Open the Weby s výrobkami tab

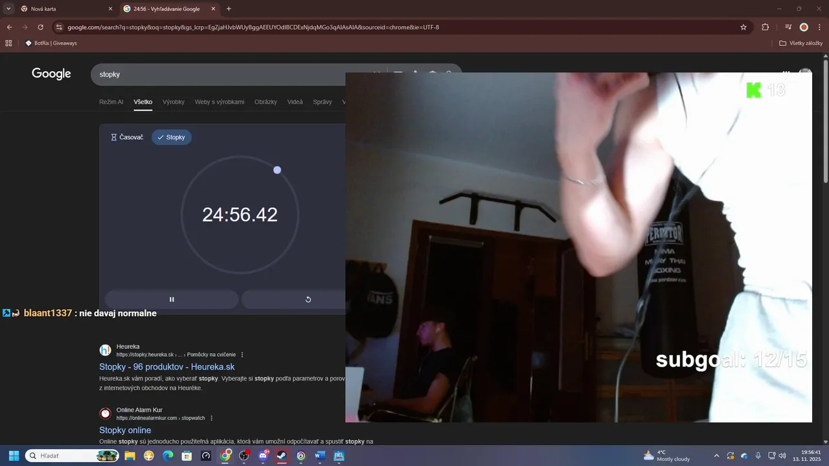tap(220, 102)
